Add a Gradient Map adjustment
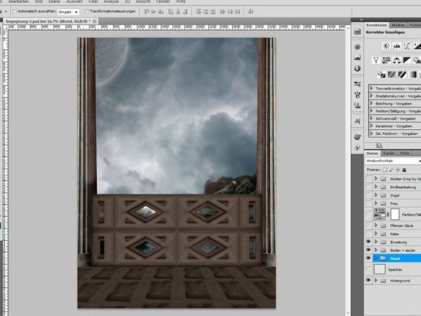The height and width of the screenshot is (316, 421). pos(413,74)
